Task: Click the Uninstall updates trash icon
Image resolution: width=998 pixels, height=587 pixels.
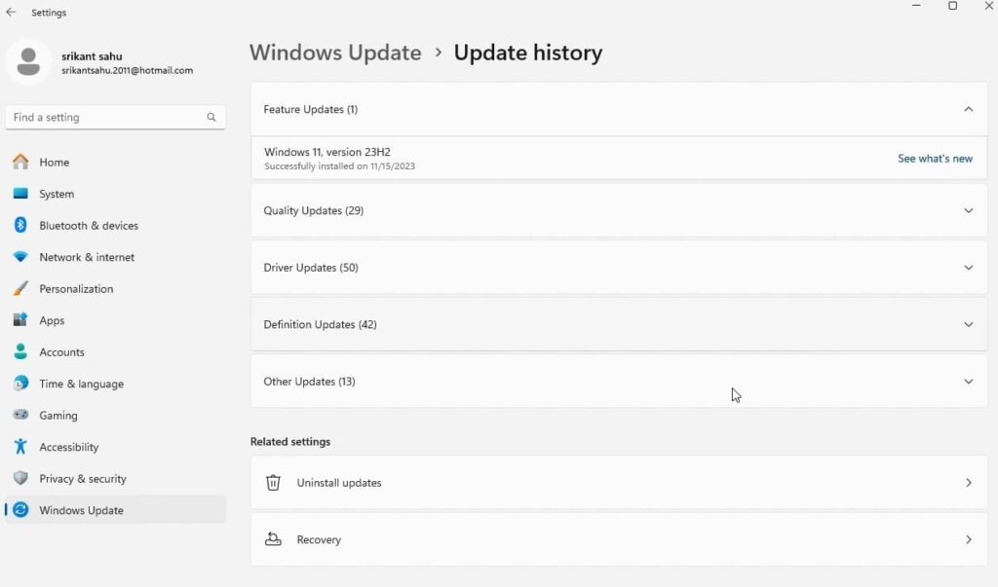Action: [x=276, y=482]
